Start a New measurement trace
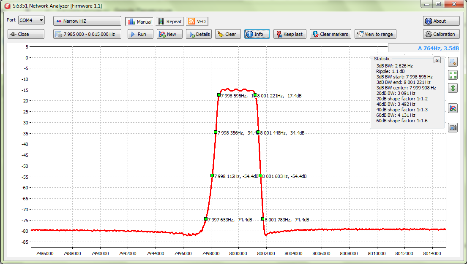The width and height of the screenshot is (467, 264). coord(170,34)
